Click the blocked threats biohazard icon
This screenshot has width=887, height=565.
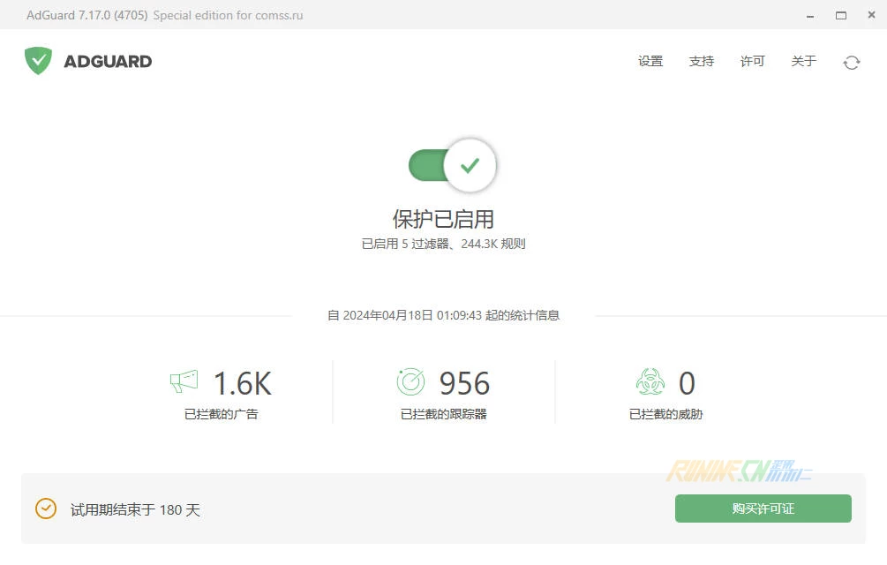[x=650, y=381]
